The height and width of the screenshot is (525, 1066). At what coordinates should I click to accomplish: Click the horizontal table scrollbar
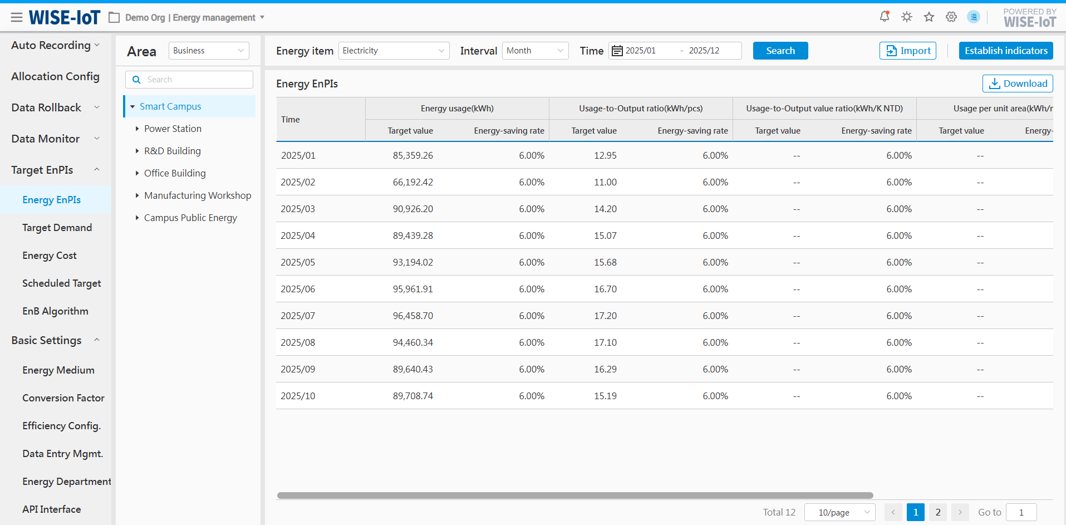pyautogui.click(x=574, y=495)
